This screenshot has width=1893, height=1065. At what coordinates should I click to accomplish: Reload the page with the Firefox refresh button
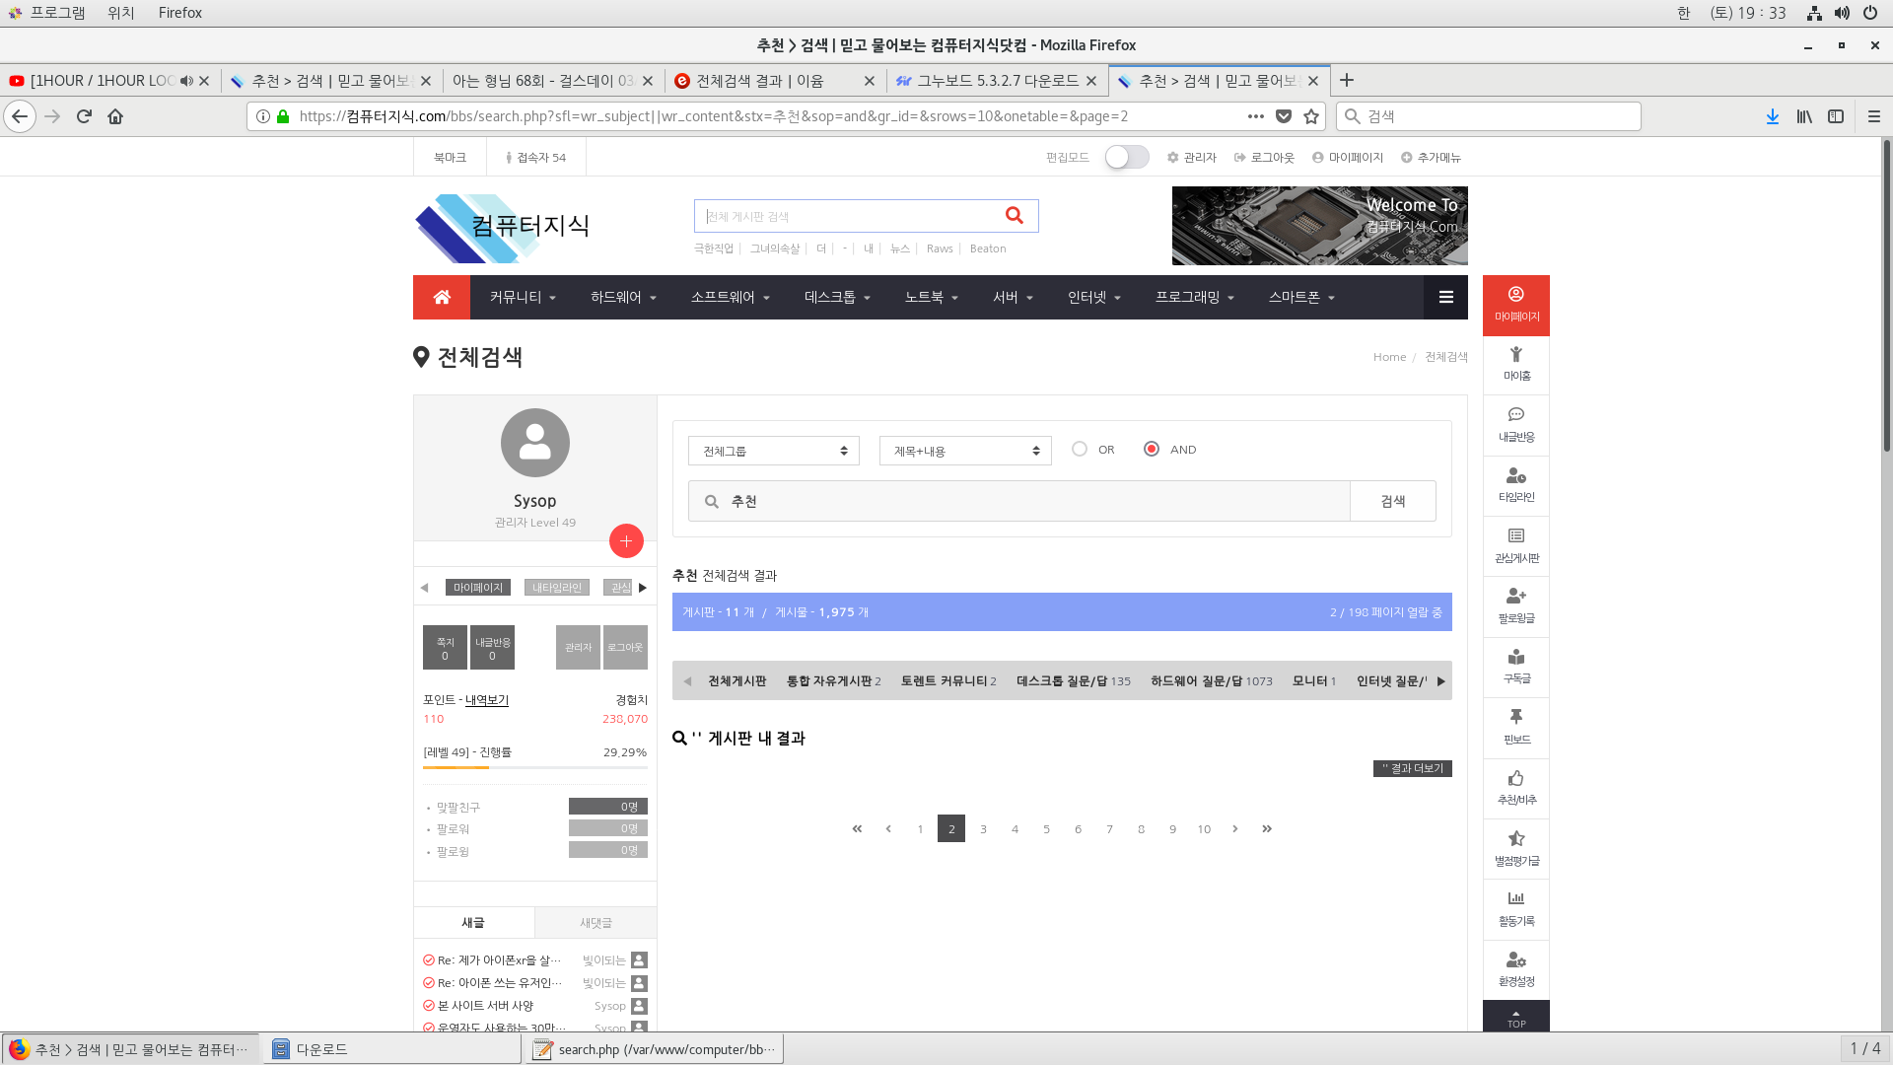click(x=84, y=116)
